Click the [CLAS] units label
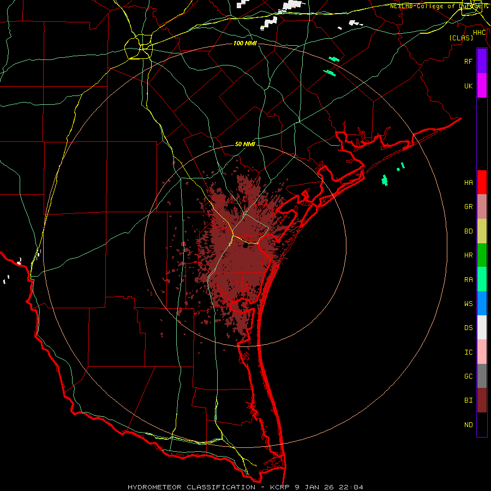The height and width of the screenshot is (491, 491). [x=461, y=38]
